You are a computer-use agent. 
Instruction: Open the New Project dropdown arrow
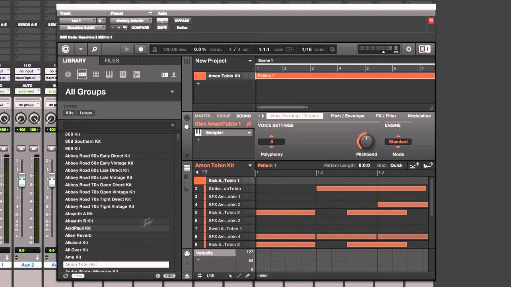tap(250, 61)
